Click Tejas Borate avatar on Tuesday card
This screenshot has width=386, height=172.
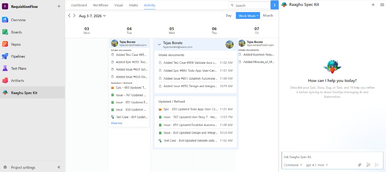[x=115, y=43]
